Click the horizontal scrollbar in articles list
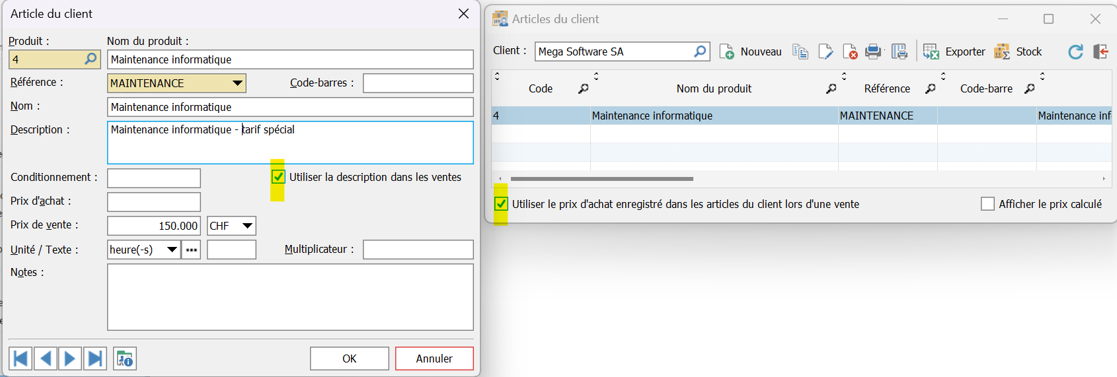The image size is (1117, 377). tap(602, 179)
